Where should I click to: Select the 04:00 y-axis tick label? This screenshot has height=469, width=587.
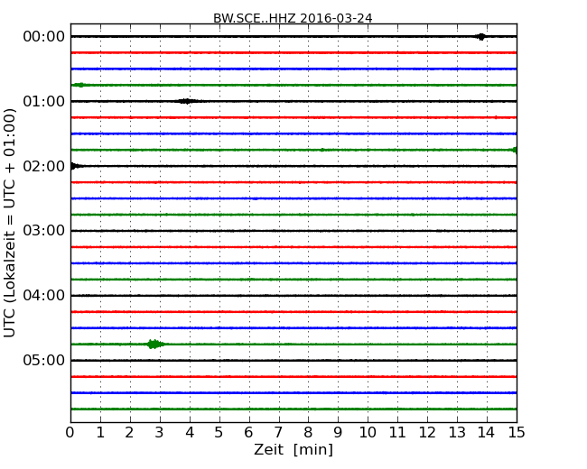tap(43, 296)
